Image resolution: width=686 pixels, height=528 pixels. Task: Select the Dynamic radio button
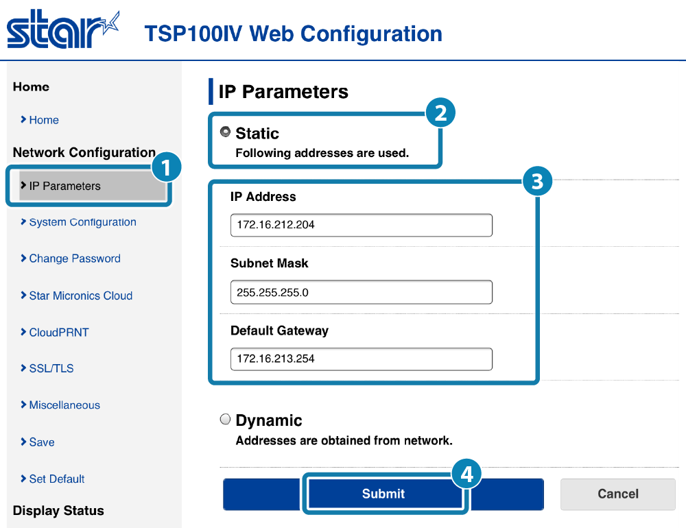(x=225, y=419)
